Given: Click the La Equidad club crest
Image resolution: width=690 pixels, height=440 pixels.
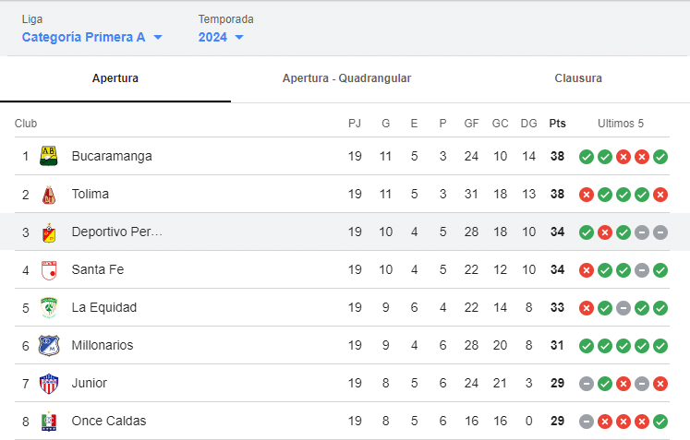Looking at the screenshot, I should click(49, 308).
